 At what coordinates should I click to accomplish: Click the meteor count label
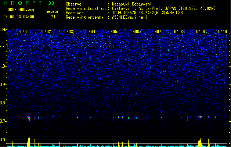click(52, 11)
